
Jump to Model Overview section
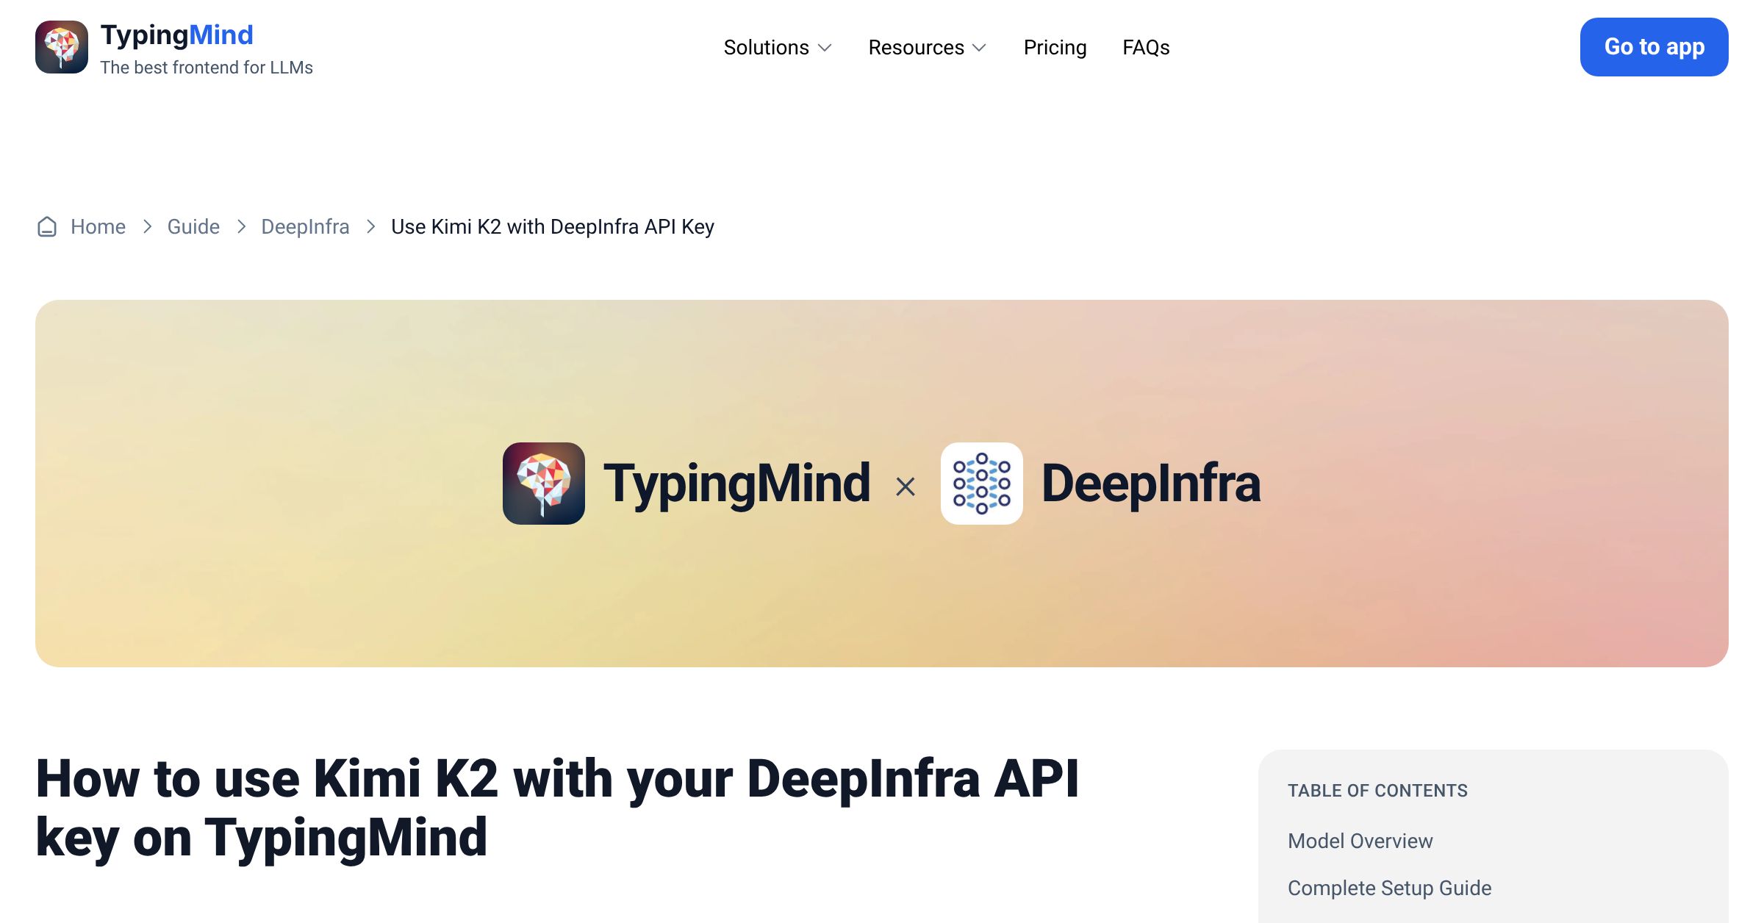[1360, 841]
